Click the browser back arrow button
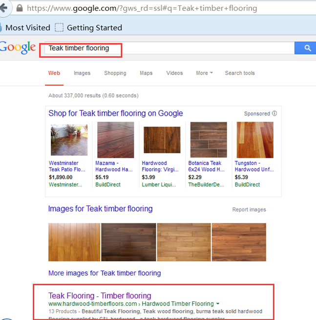This screenshot has height=320, width=316. (x=4, y=8)
